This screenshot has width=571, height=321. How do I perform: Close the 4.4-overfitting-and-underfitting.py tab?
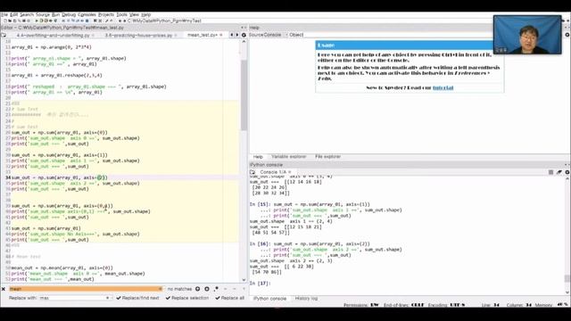(93, 35)
